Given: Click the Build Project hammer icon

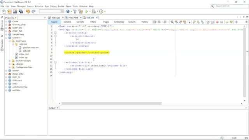Looking at the screenshot, I should [x=75, y=11].
